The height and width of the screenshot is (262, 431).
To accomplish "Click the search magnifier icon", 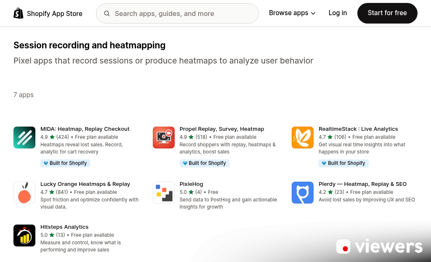I will (x=107, y=13).
